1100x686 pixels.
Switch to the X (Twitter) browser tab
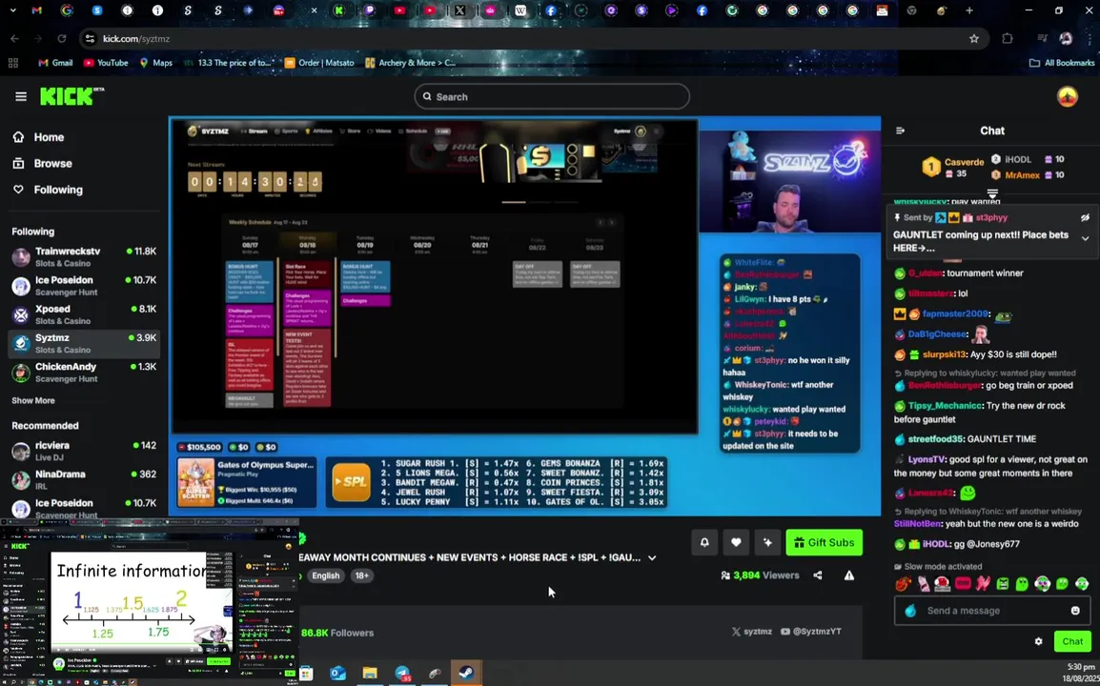[x=459, y=10]
